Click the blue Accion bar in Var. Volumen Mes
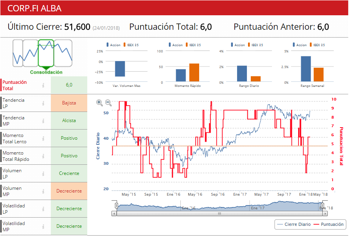 coord(120,69)
